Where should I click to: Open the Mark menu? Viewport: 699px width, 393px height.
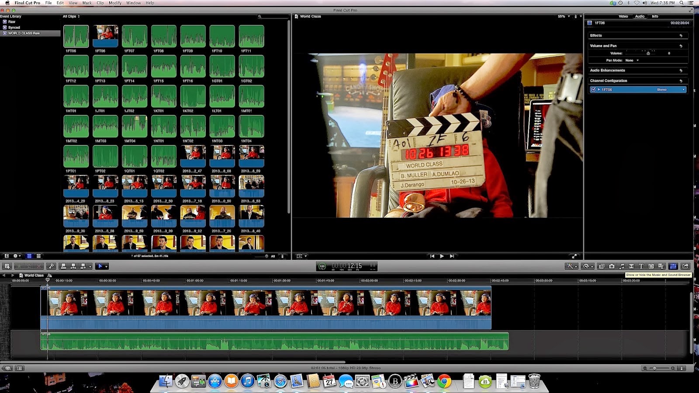pos(87,3)
